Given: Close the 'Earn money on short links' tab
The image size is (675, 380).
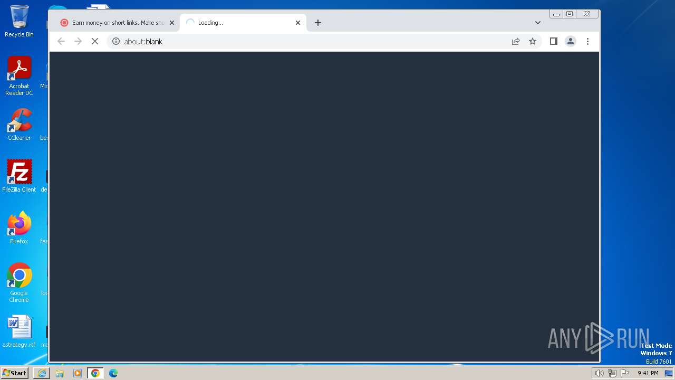Looking at the screenshot, I should tap(172, 23).
